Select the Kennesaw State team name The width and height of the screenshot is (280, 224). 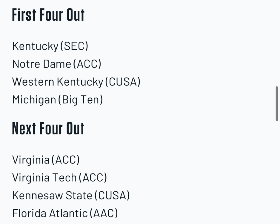click(x=52, y=196)
